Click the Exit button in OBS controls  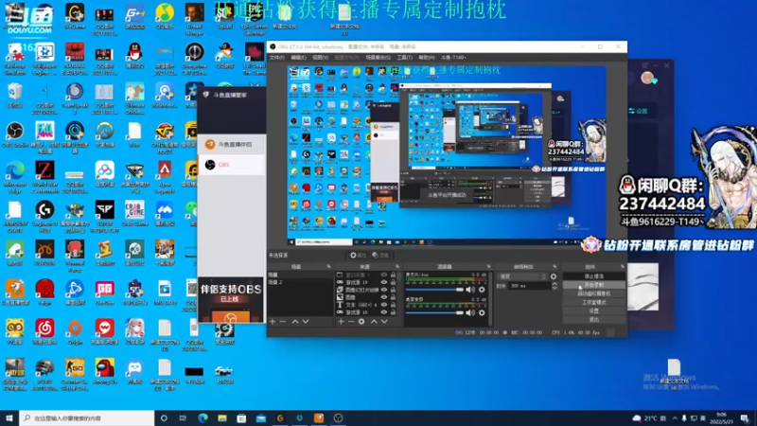(x=594, y=319)
